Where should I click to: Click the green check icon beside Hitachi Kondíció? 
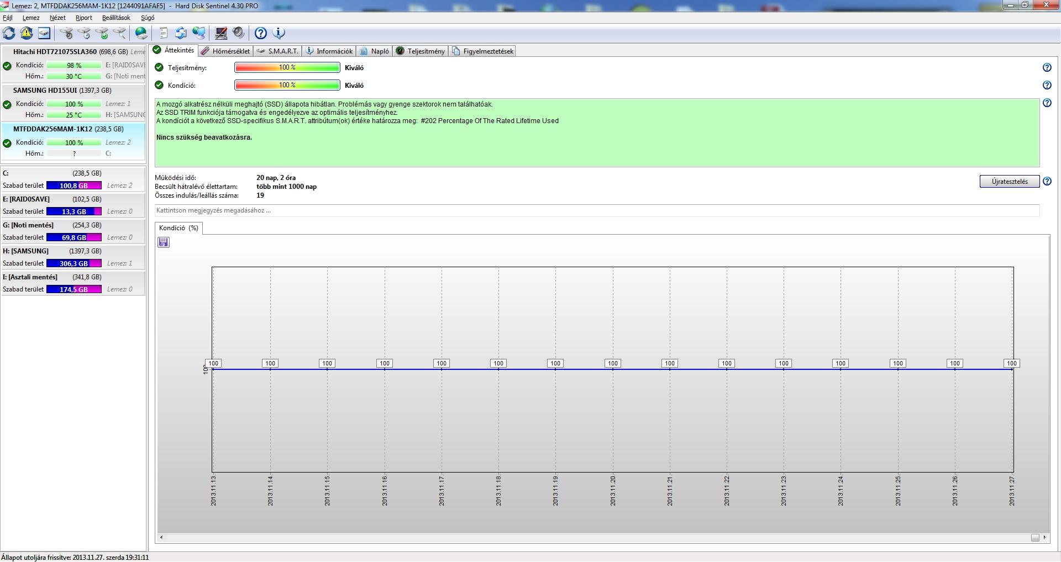pos(7,66)
